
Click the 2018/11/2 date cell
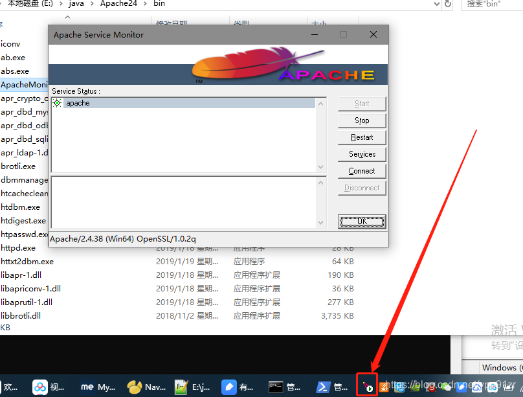tap(187, 316)
